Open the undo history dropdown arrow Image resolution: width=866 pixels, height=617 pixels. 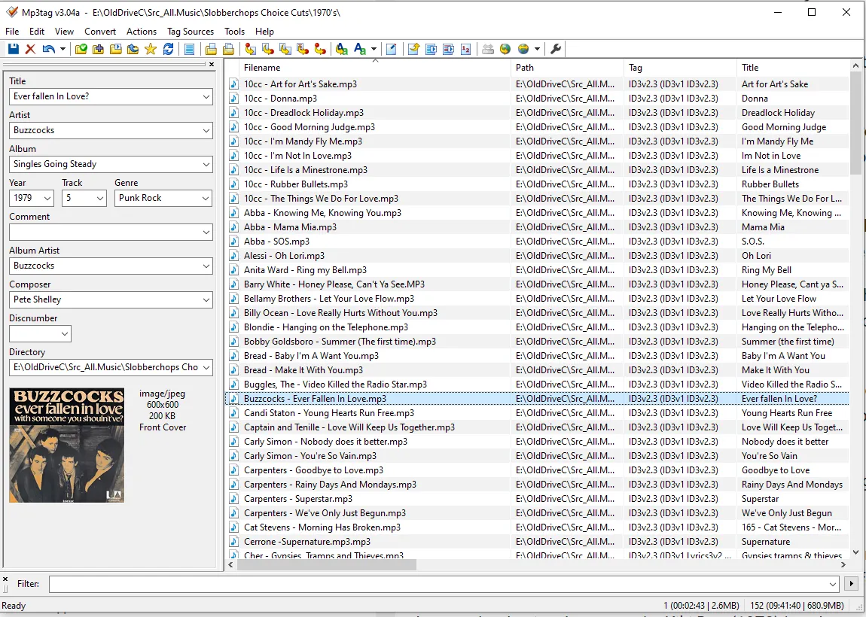click(x=63, y=49)
